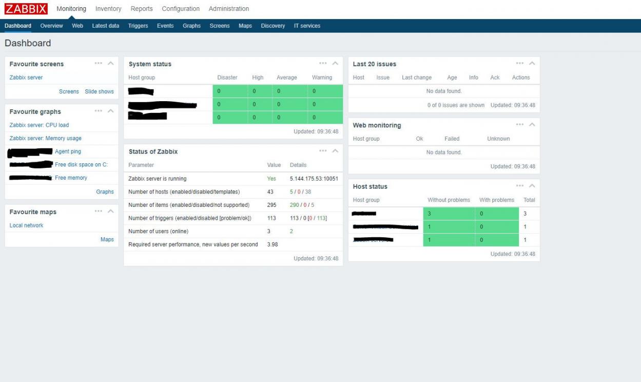
Task: Click the triggers count value 113
Action: tap(272, 218)
